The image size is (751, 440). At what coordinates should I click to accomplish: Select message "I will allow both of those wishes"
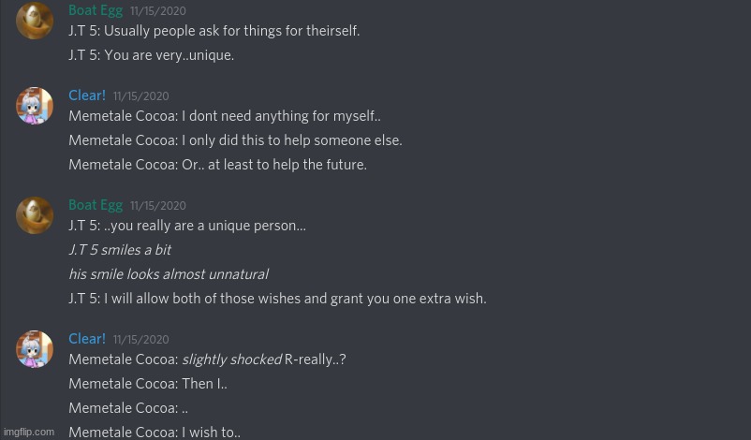click(x=277, y=299)
